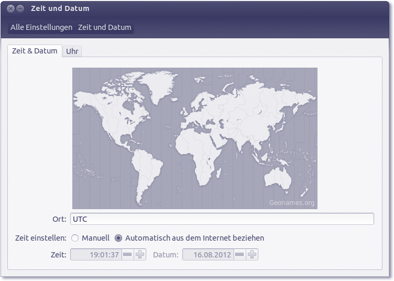Minimize the Zeit und Datum window
This screenshot has width=394, height=281.
point(20,9)
